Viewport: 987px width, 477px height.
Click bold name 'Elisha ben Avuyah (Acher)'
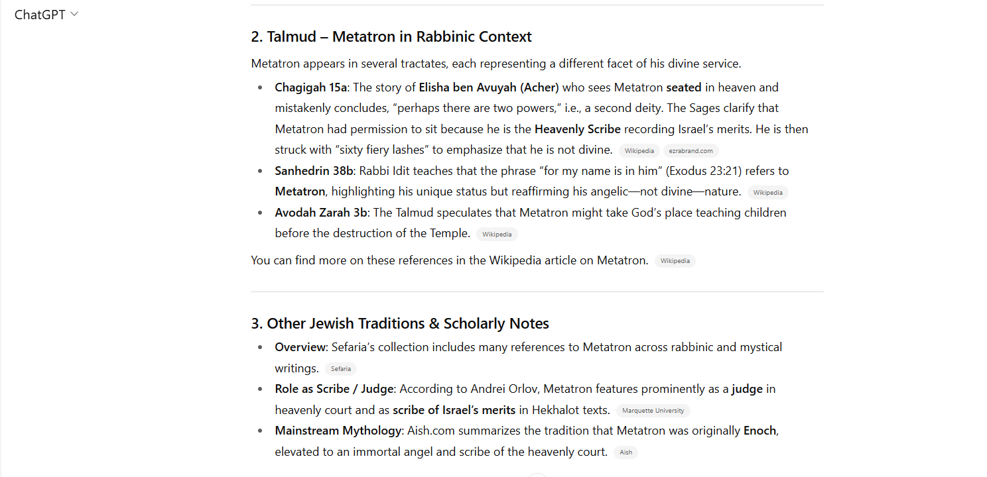(489, 87)
